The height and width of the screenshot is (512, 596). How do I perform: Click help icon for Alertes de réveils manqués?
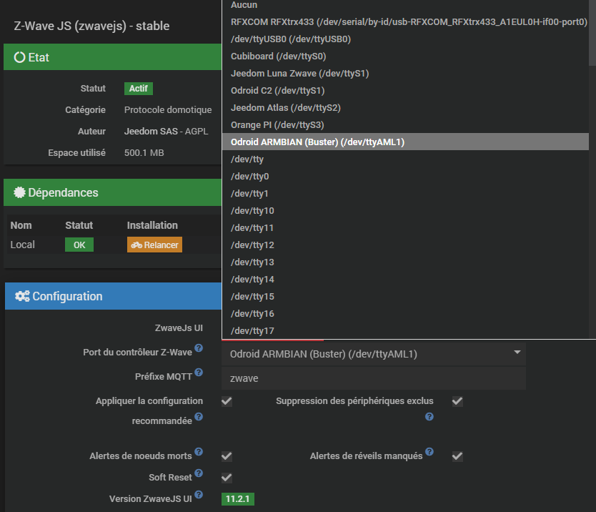[429, 452]
